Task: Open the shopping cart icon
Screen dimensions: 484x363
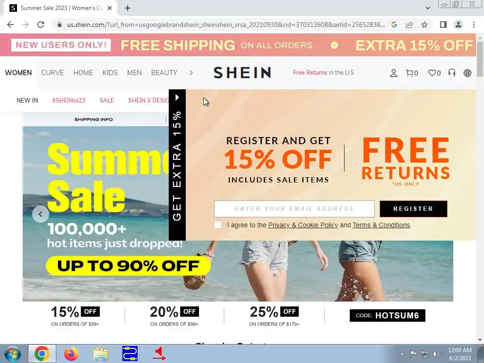Action: tap(412, 73)
